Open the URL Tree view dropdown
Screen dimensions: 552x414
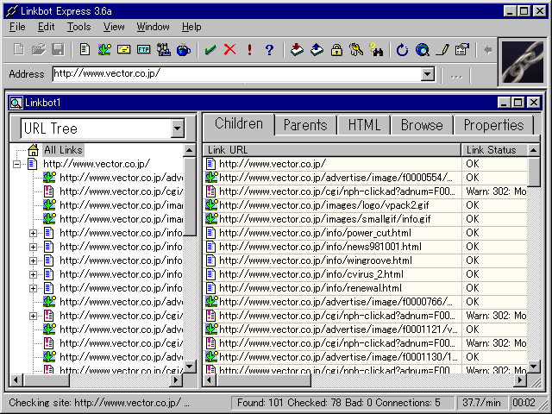(x=178, y=129)
